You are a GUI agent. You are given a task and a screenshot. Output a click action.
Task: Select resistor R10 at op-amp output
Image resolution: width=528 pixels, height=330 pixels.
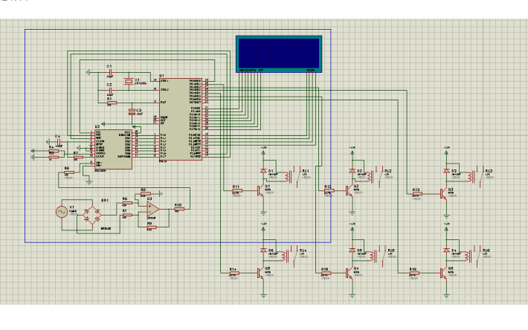click(x=178, y=210)
